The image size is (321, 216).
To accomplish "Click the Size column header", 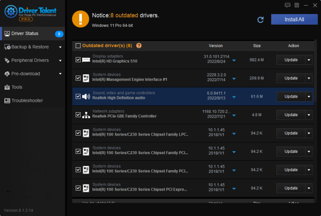I will point(257,46).
